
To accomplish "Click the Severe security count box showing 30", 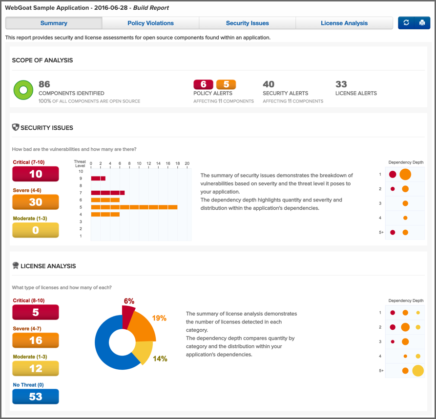I will point(36,202).
